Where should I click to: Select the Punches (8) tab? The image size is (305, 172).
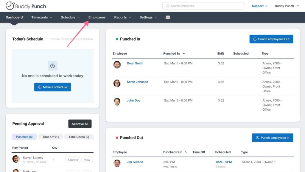(24, 137)
